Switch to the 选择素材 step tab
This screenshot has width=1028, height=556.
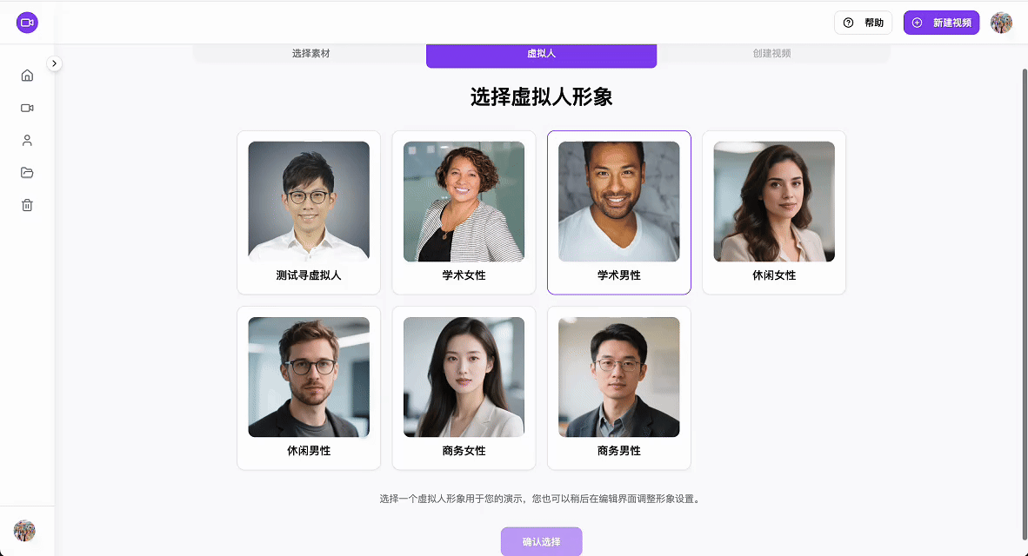tap(310, 54)
